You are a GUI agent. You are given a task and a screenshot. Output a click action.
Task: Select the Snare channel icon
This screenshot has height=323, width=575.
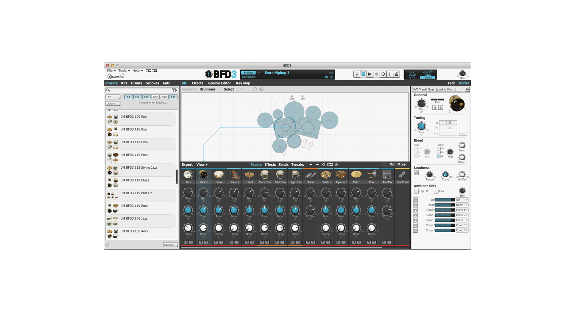218,175
